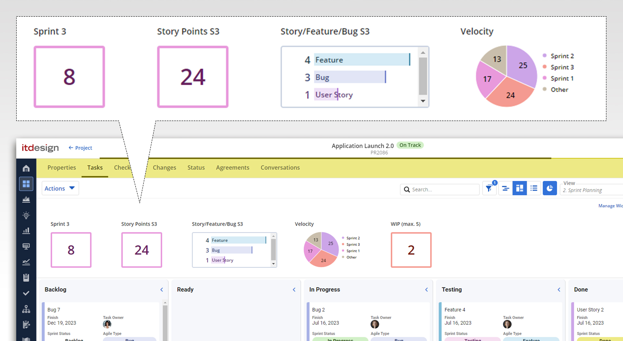Image resolution: width=623 pixels, height=341 pixels.
Task: Open the Manage Widgets link
Action: [x=611, y=206]
